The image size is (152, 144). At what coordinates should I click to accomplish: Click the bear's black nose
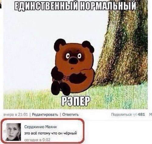pyautogui.click(x=74, y=60)
